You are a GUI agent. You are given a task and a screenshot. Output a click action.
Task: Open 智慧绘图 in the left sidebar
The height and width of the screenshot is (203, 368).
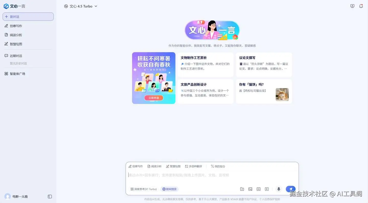click(x=13, y=44)
